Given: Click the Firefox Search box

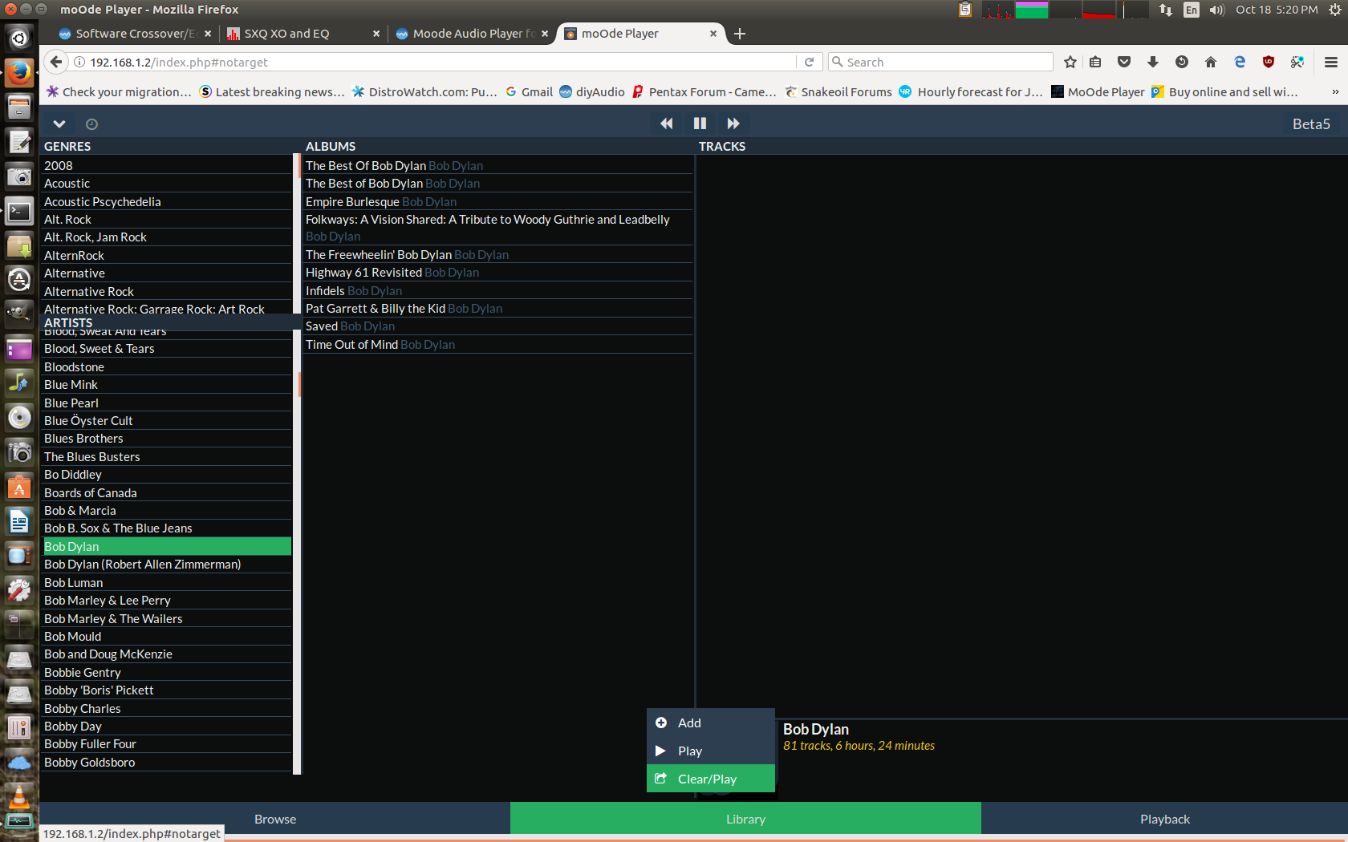Looking at the screenshot, I should (x=940, y=62).
